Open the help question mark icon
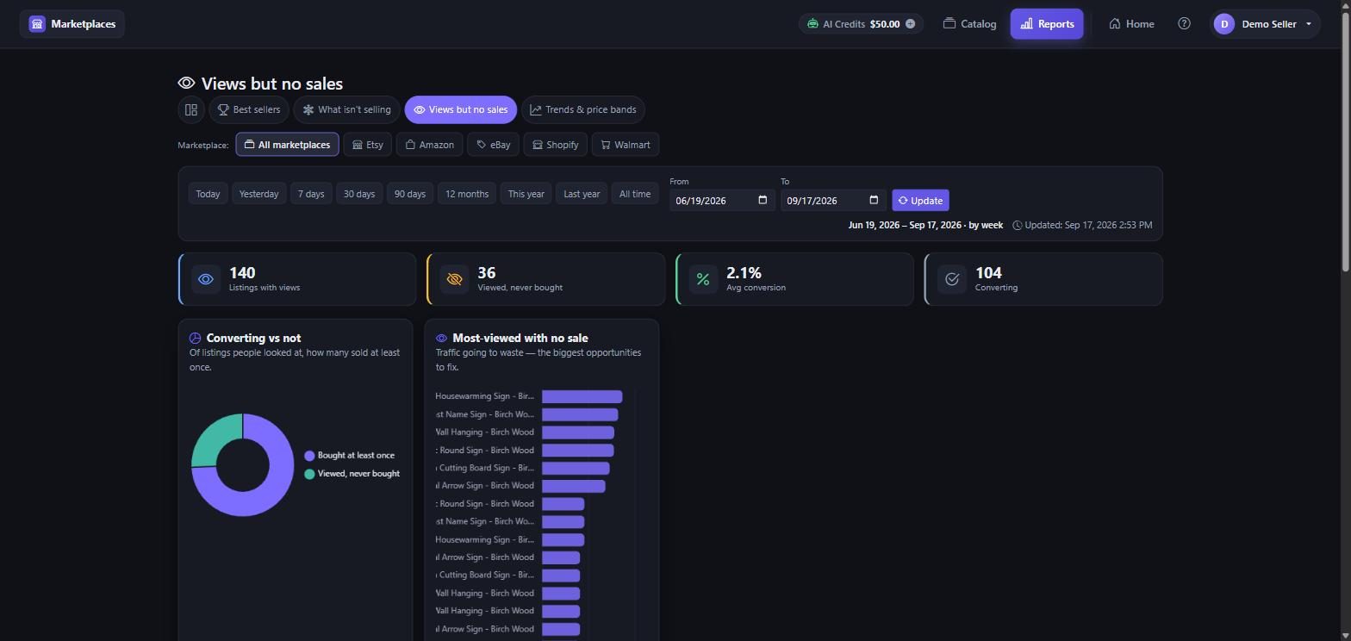Screen dimensions: 1351x641 coord(1184,24)
